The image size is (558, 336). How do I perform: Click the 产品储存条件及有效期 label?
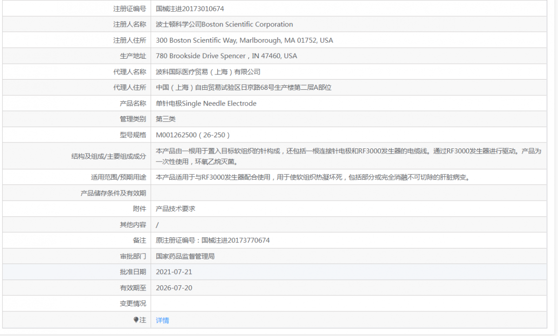click(x=113, y=193)
